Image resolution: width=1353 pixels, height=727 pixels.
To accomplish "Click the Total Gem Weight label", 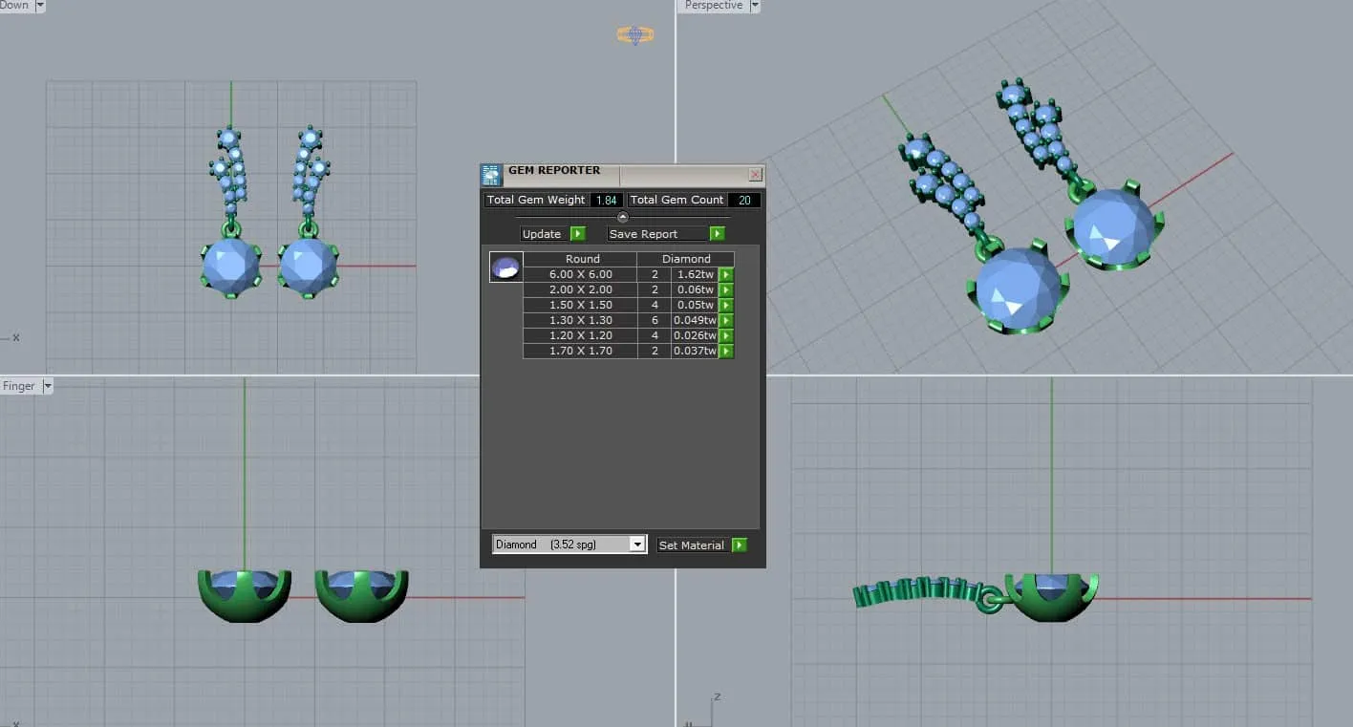I will tap(536, 200).
